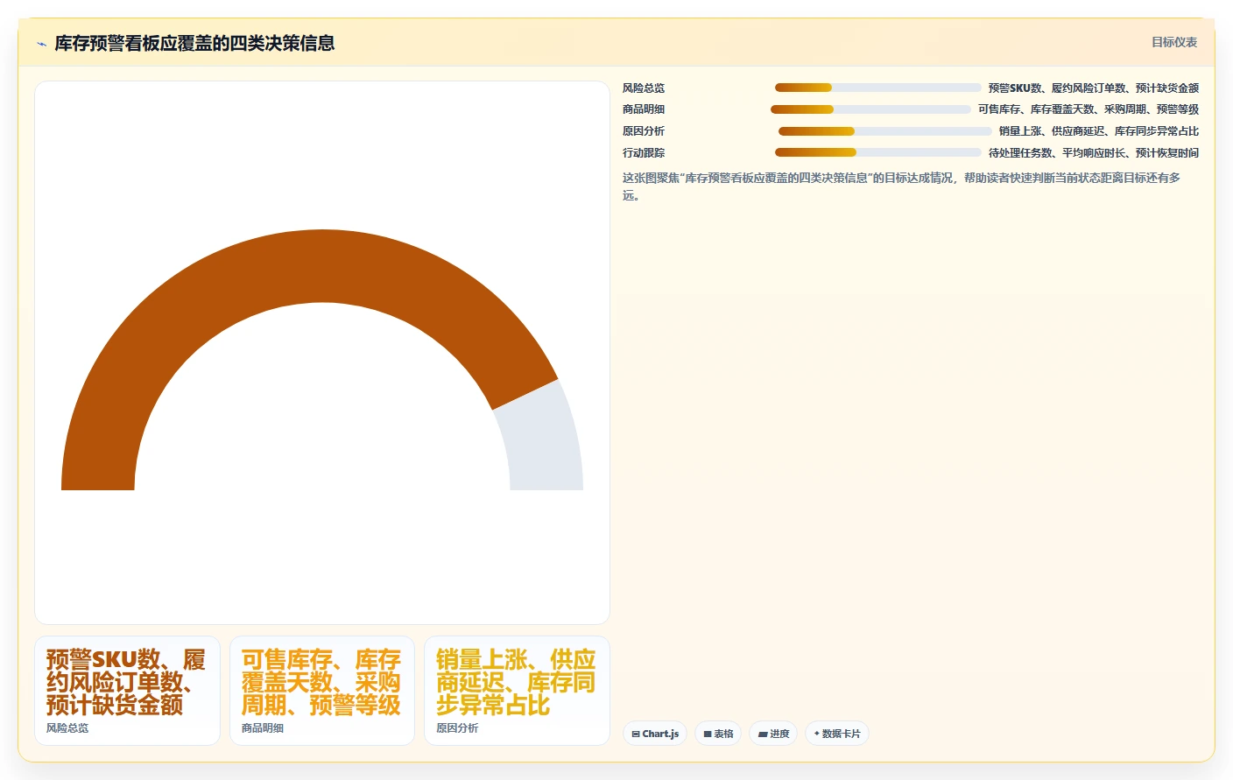Click the 商品明细 row label in the list
Viewport: 1233px width, 780px height.
click(644, 109)
